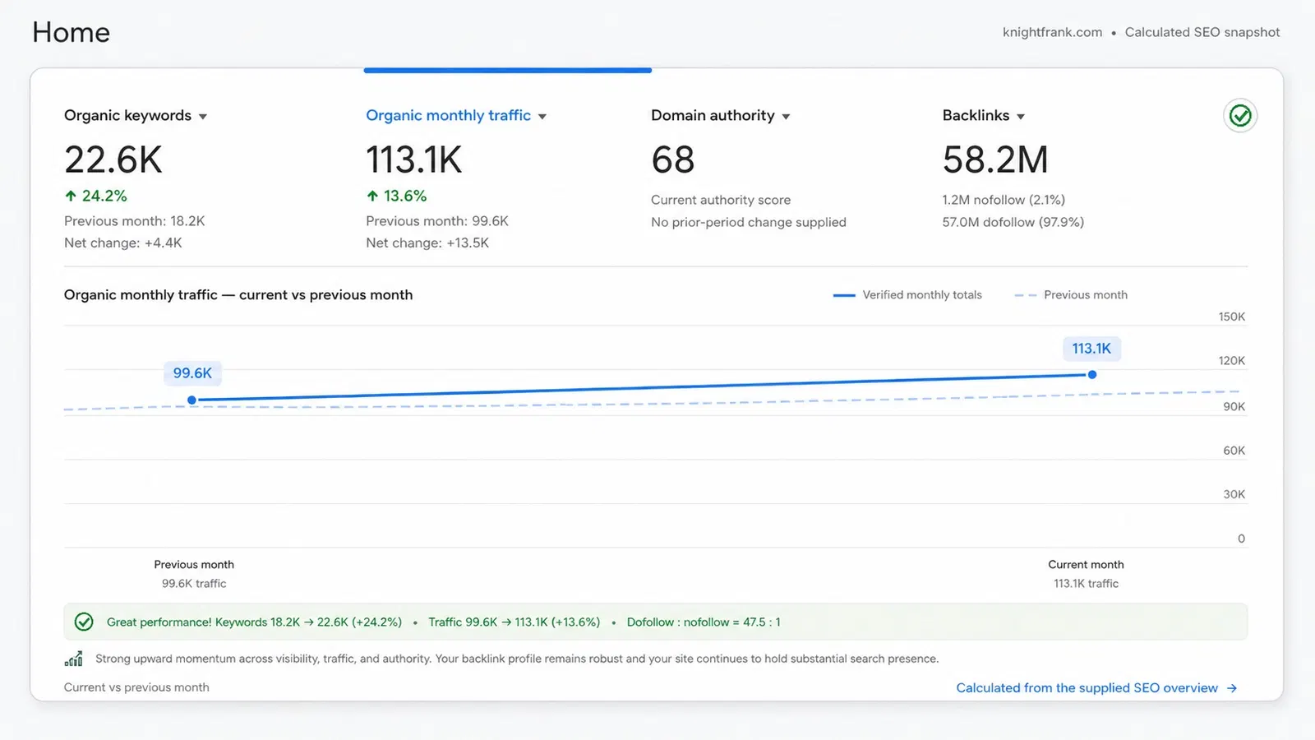The image size is (1315, 740).
Task: Click the 113.1K chart tooltip label
Action: (1091, 349)
